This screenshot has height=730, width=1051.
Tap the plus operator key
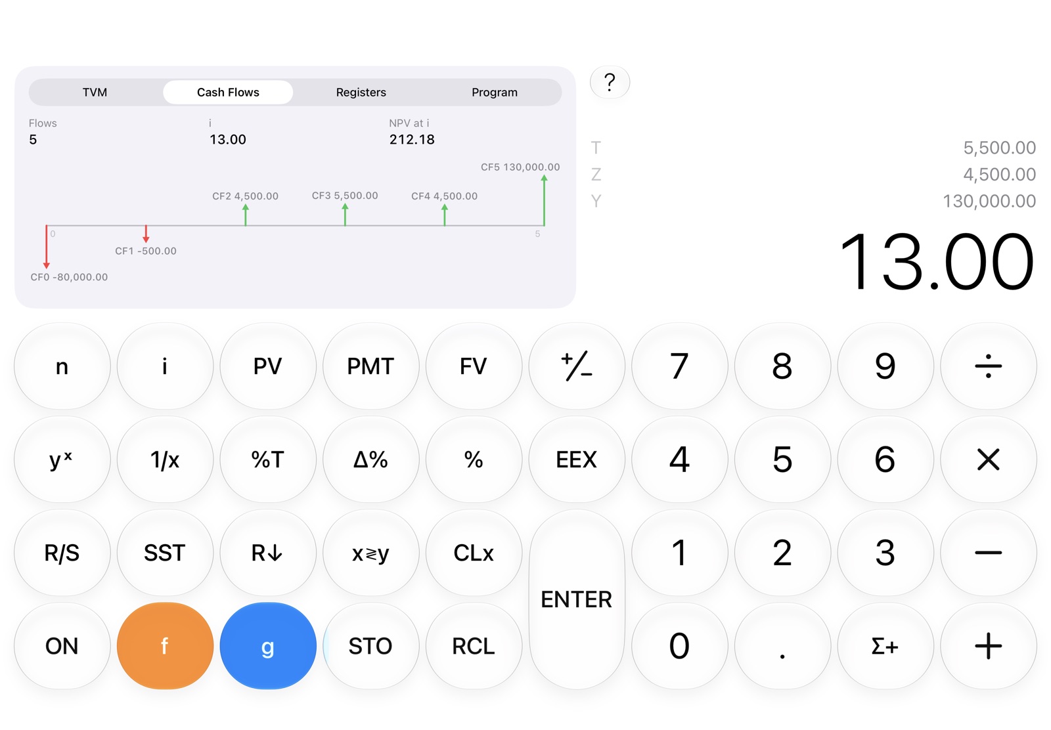[988, 646]
